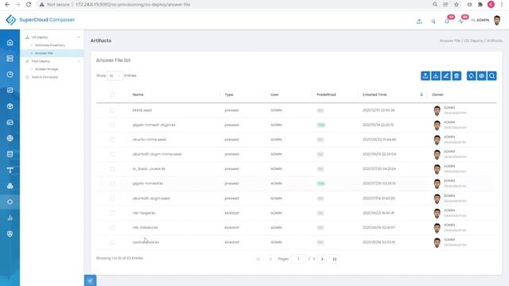Open the cube package sidebar icon
Image resolution: width=509 pixels, height=286 pixels.
point(10,106)
